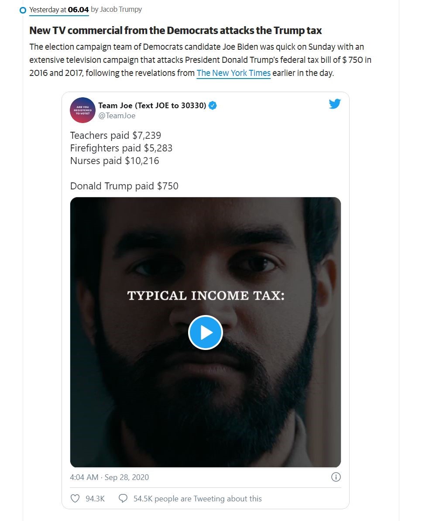Click the author name Jacob Trumpy
This screenshot has height=521, width=436.
pos(121,9)
